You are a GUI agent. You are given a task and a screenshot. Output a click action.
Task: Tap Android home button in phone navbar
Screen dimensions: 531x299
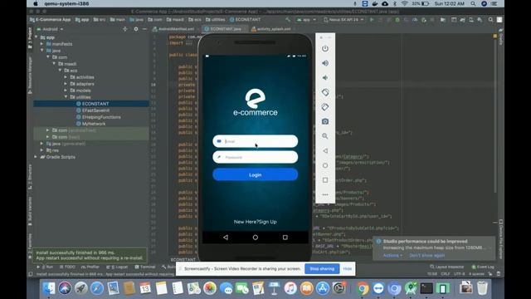[256, 238]
